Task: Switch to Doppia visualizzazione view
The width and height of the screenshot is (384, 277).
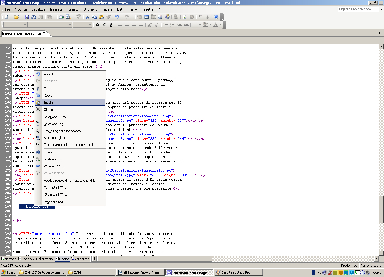Action: coord(36,259)
